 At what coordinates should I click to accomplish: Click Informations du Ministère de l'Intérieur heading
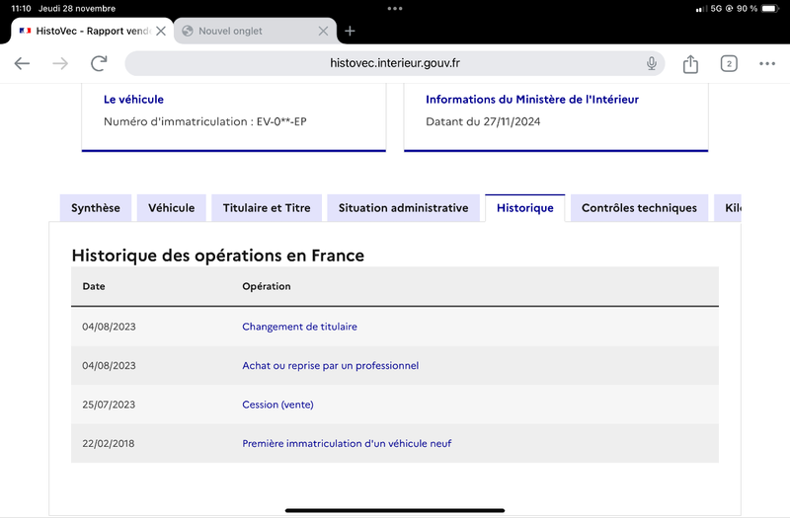(532, 100)
